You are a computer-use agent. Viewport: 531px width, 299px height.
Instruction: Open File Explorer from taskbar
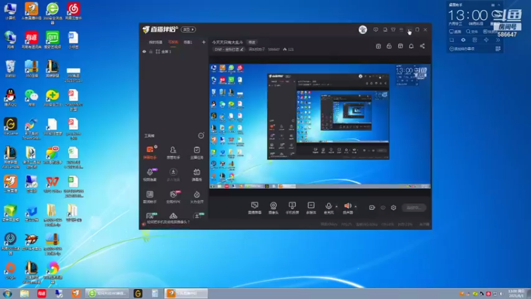pyautogui.click(x=25, y=294)
